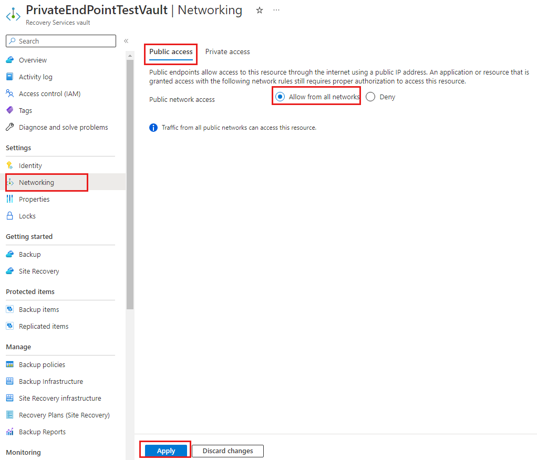Select the Allow from all networks radio

(280, 97)
